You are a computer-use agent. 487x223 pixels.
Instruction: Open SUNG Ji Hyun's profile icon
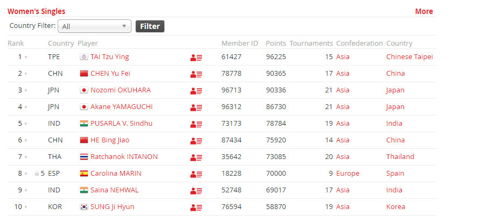click(196, 208)
